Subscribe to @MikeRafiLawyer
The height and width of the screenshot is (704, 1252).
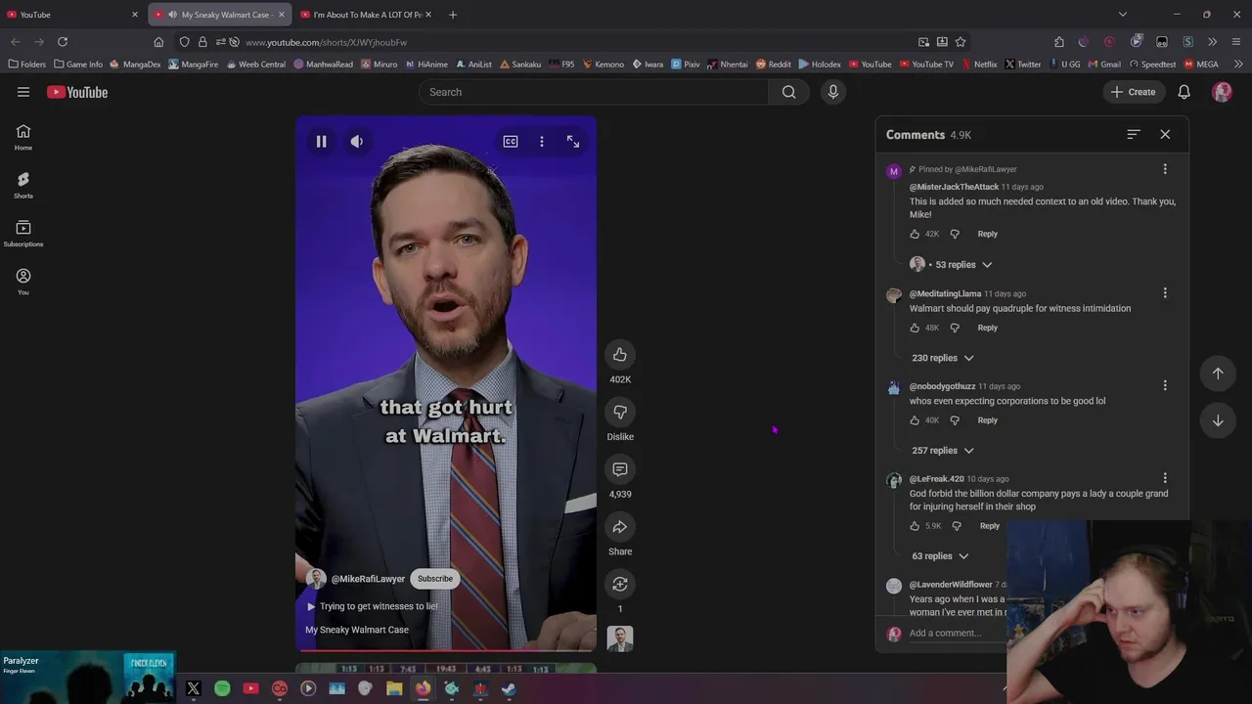click(435, 579)
